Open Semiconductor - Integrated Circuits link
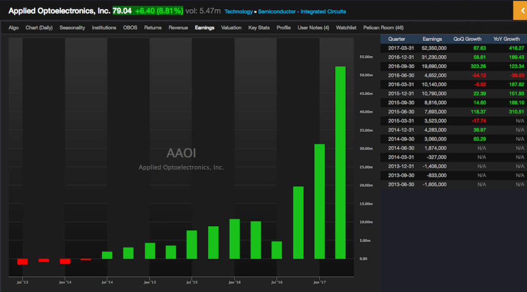The height and width of the screenshot is (292, 527). coord(302,11)
